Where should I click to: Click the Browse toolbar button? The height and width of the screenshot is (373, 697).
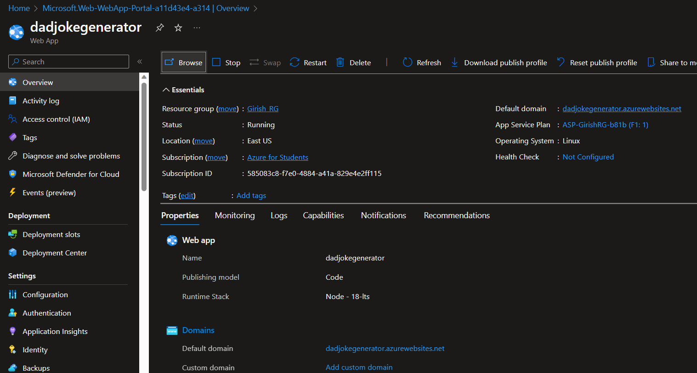coord(184,62)
